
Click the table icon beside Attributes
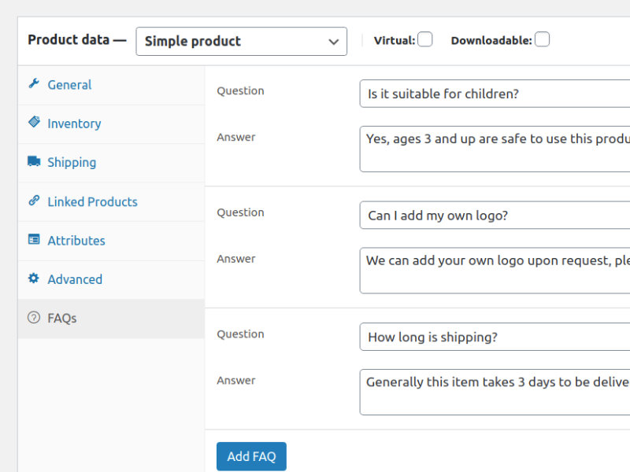(34, 239)
